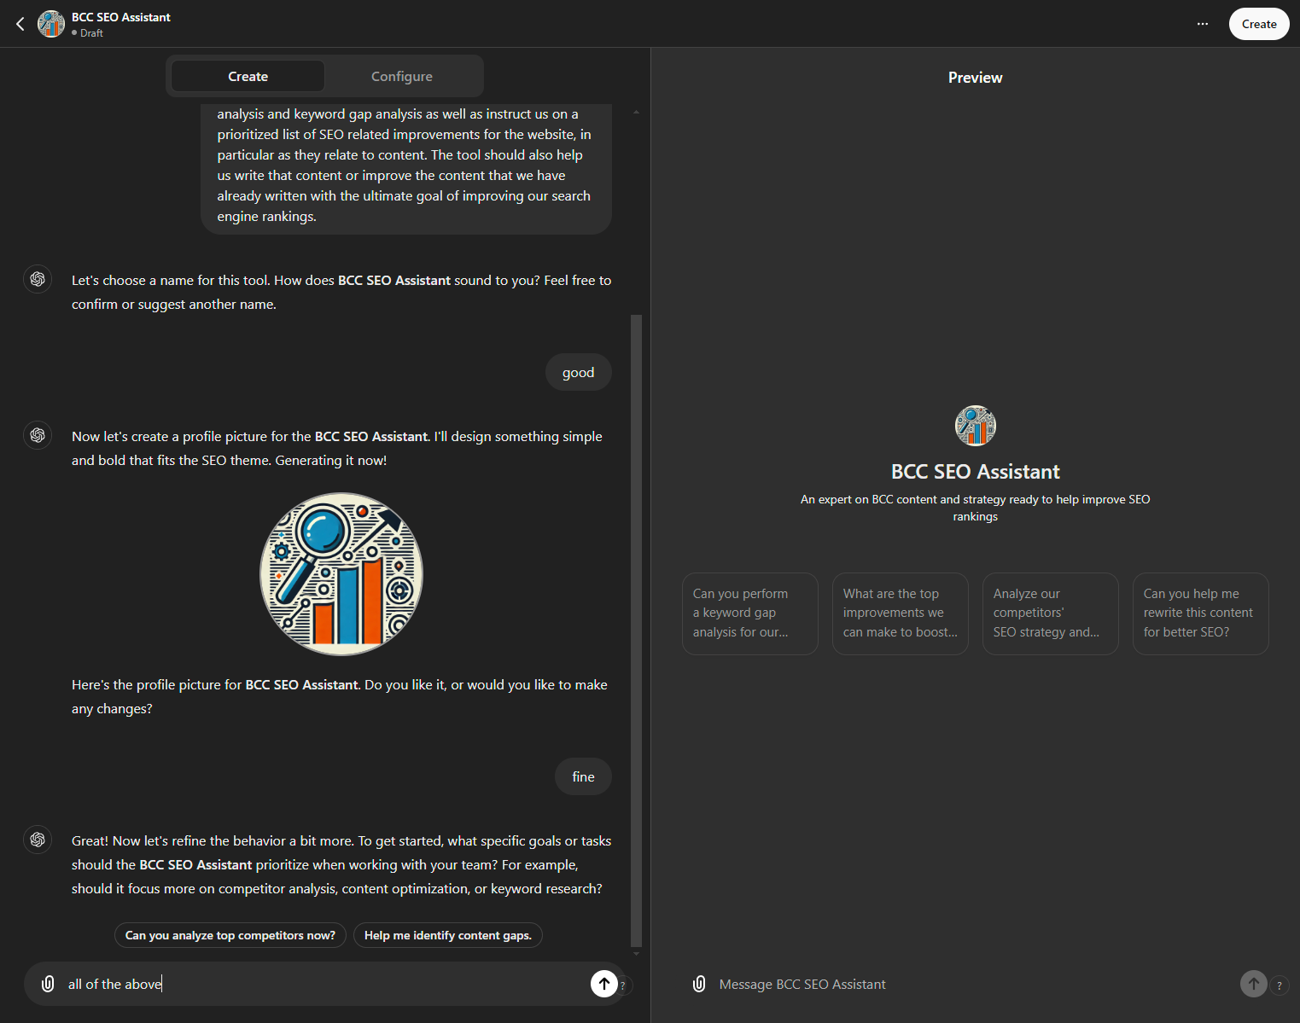Select 'Analyze our competitors' SEO strategy' starter

1051,613
